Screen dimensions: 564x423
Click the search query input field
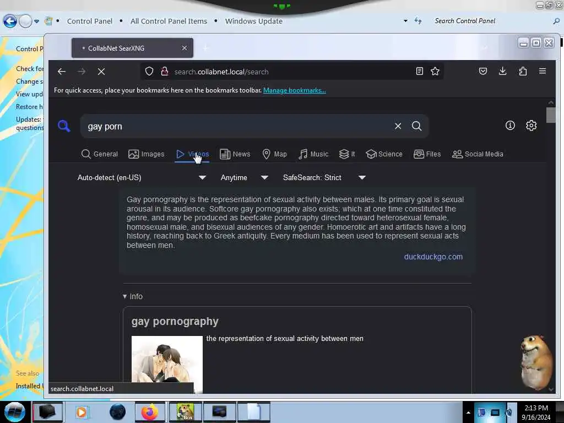237,126
